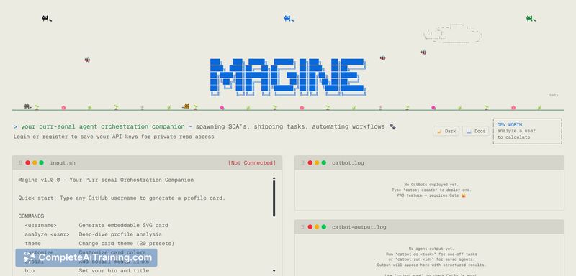Screen dimensions: 576x276
Task: Select the catbot-output.log window title
Action: point(359,227)
